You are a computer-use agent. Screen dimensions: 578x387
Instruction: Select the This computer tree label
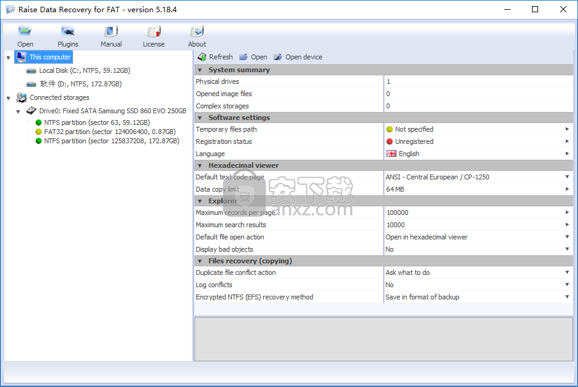pyautogui.click(x=50, y=57)
